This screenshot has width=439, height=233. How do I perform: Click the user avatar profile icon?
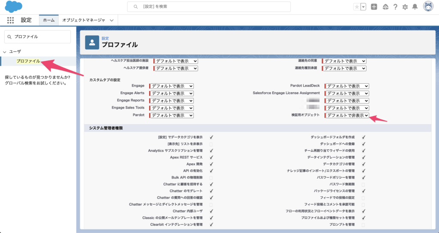point(428,6)
